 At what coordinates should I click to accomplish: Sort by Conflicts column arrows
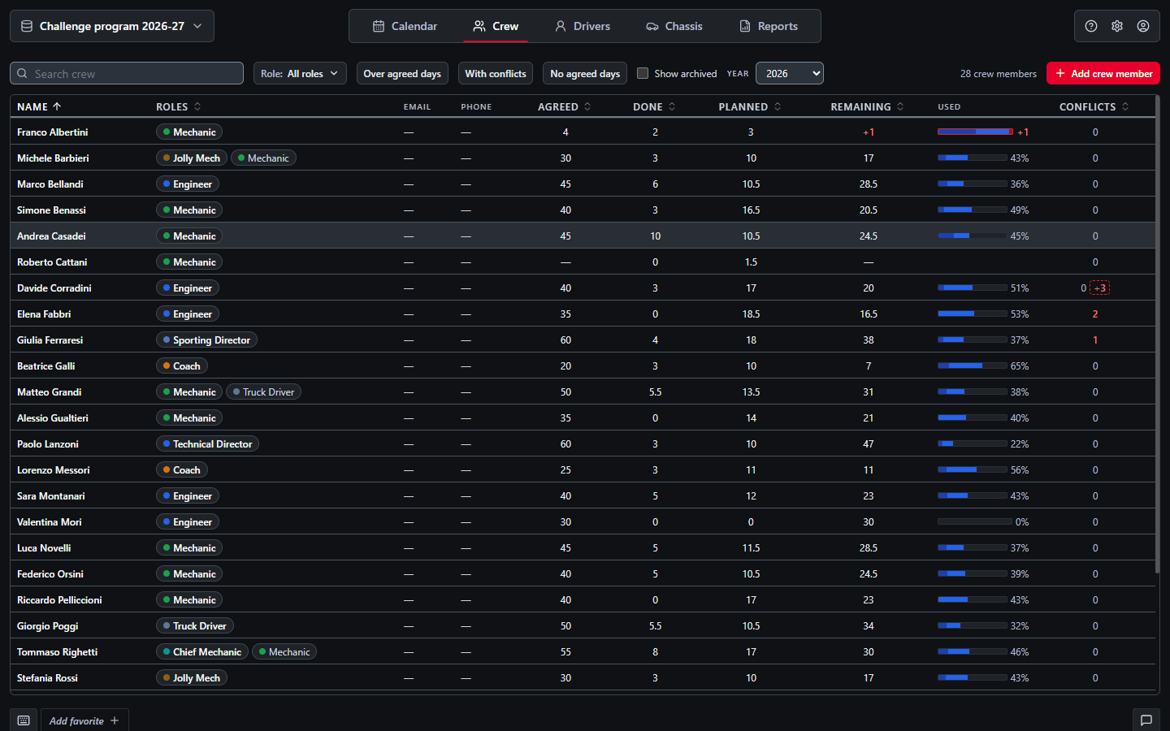[1125, 106]
